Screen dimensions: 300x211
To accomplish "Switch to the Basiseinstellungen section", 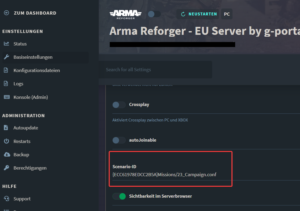I will pos(33,57).
